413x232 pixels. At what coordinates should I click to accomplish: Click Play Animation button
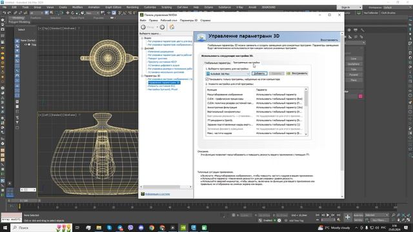[328, 215]
